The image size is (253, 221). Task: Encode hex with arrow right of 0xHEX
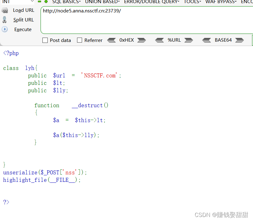142,40
